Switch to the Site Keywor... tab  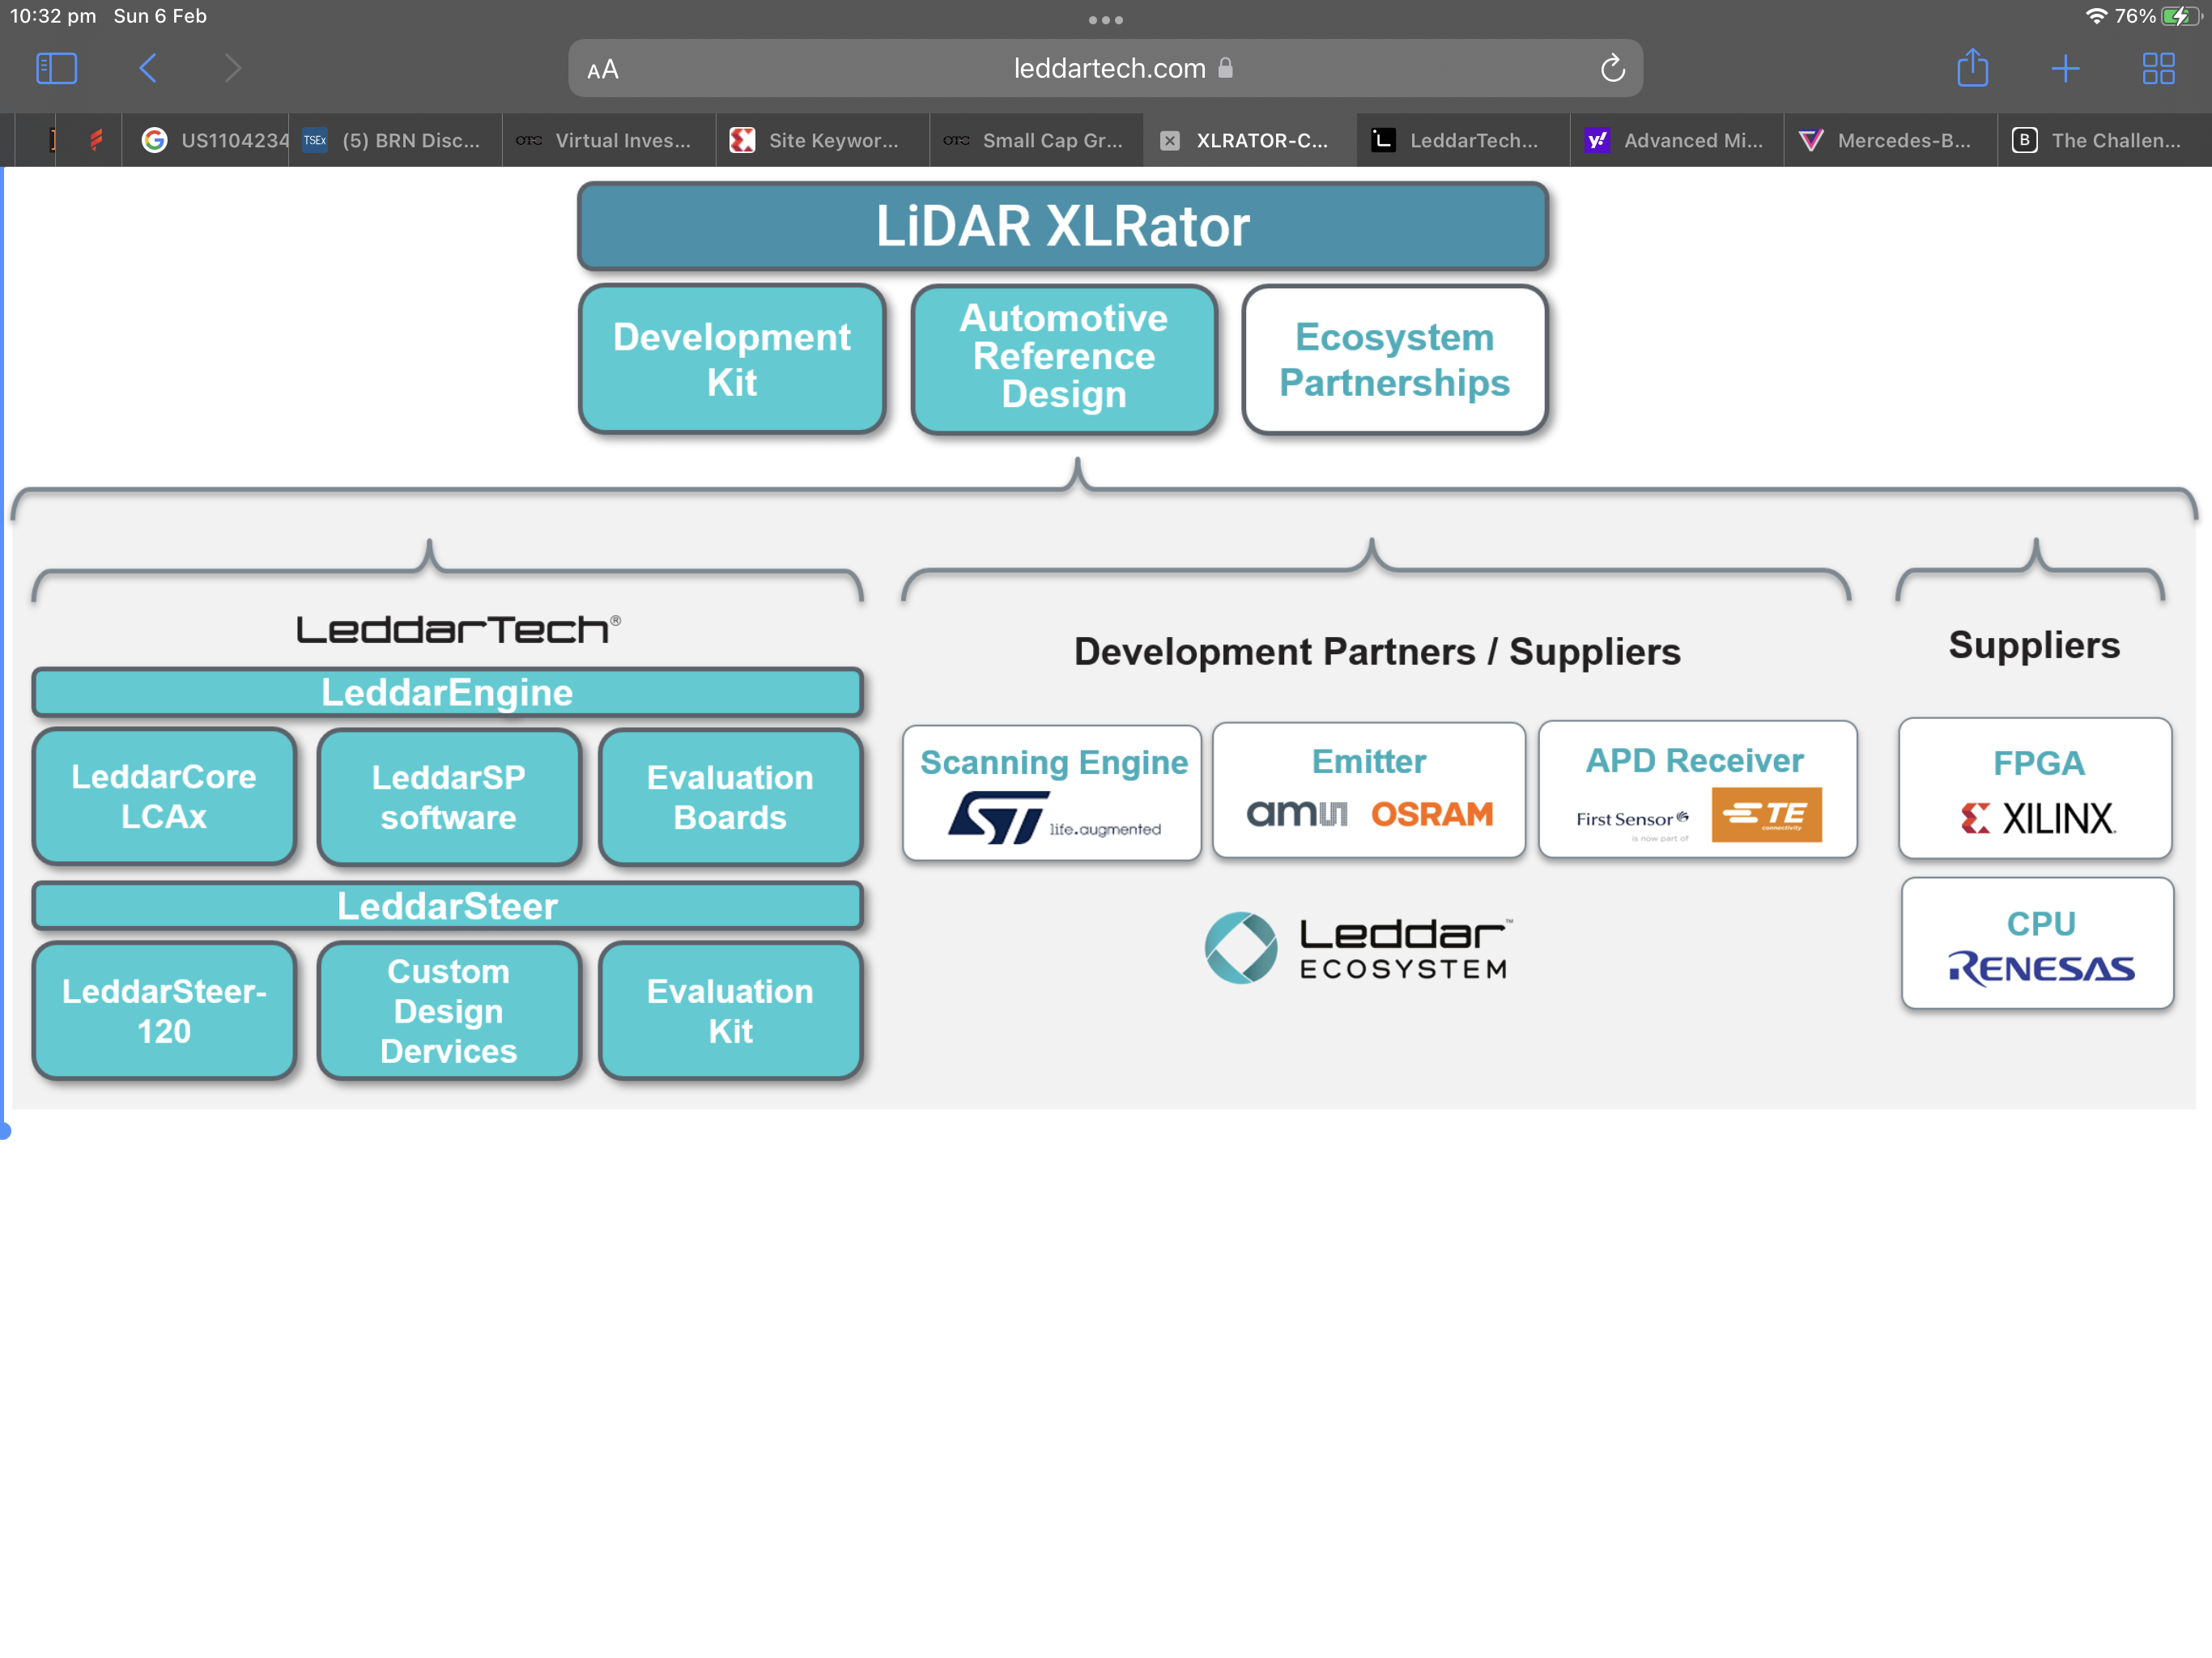tap(823, 140)
